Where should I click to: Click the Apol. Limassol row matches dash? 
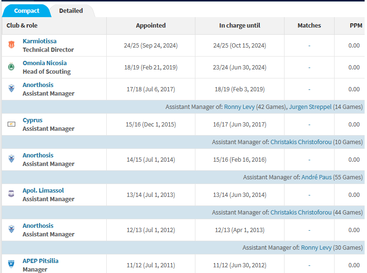[x=309, y=195]
